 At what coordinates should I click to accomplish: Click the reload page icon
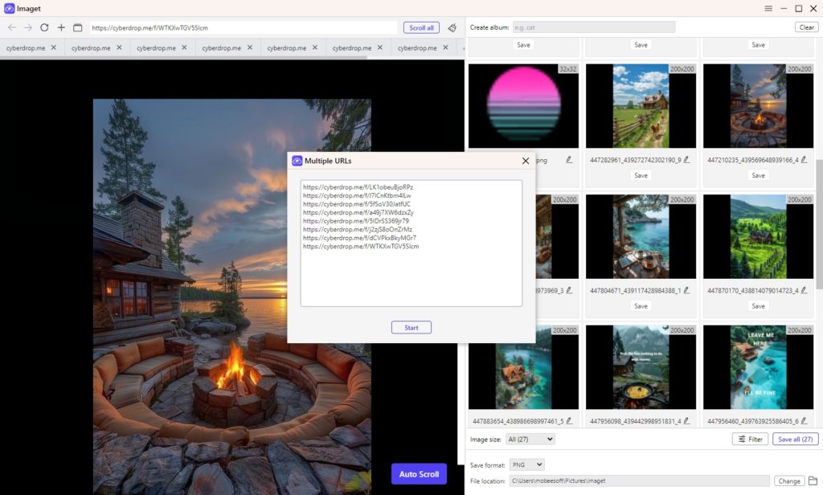[x=44, y=27]
